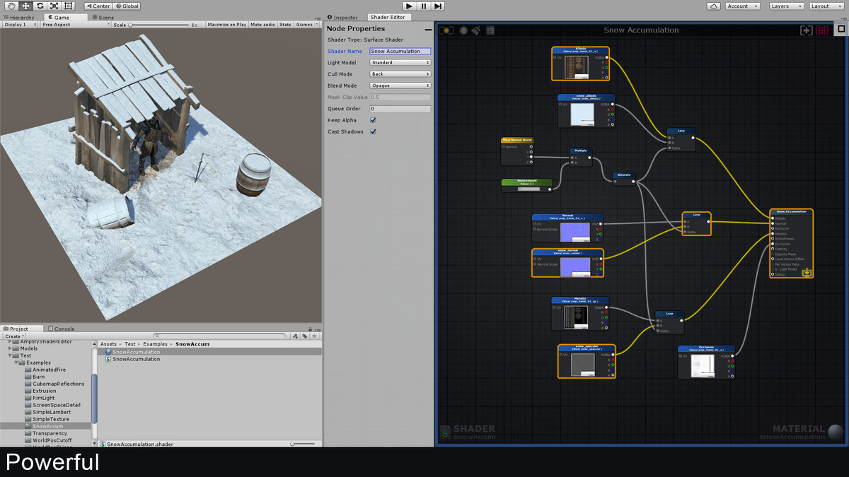Click the Pause button
The height and width of the screenshot is (477, 849).
pos(423,6)
